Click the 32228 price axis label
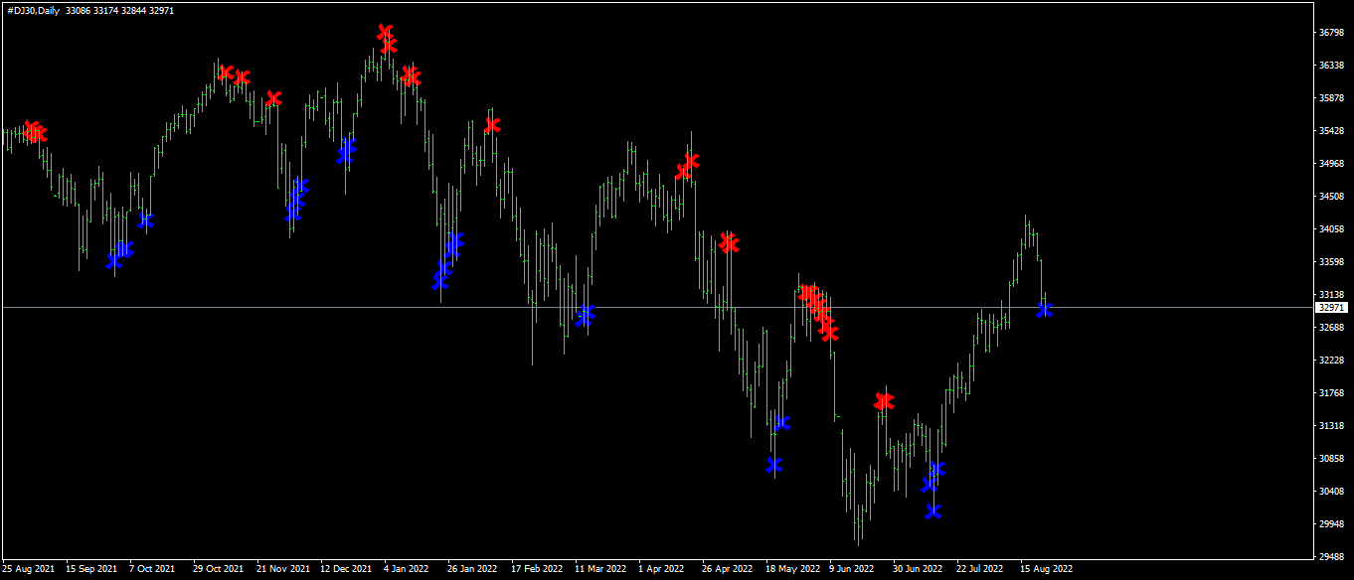This screenshot has width=1354, height=580. tap(1331, 361)
